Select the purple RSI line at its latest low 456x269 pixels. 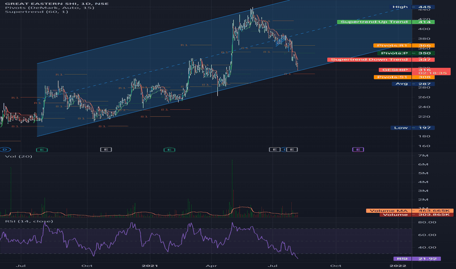tap(297, 258)
